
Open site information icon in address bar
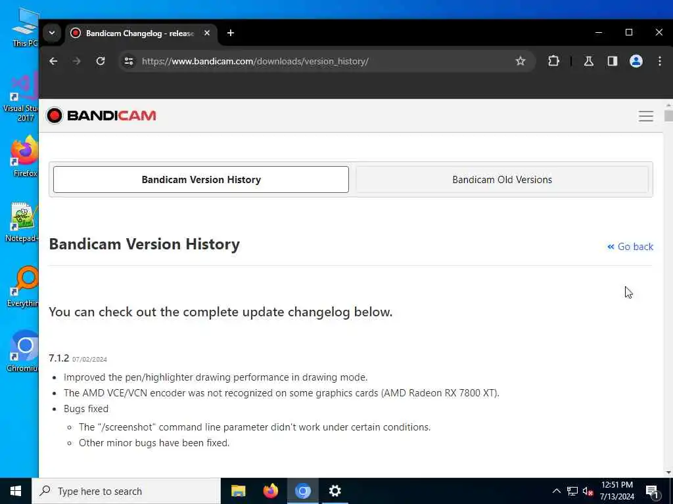tap(129, 61)
